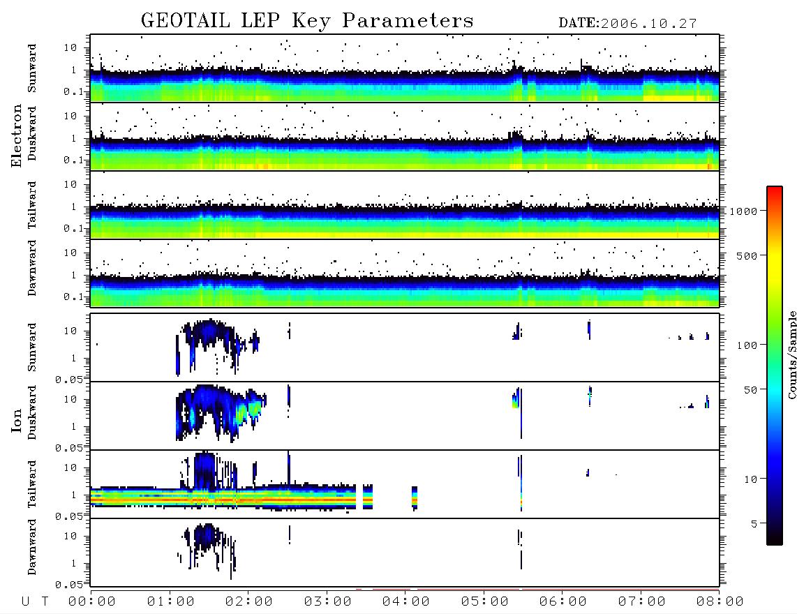797x614 pixels.
Task: Click the 02:00 time tick label
Action: pos(249,602)
